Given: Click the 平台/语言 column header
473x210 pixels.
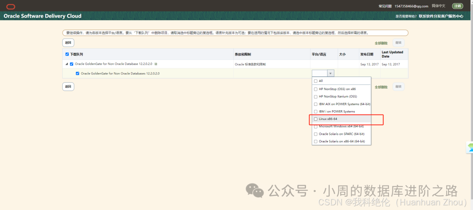Looking at the screenshot, I should pyautogui.click(x=320, y=54).
